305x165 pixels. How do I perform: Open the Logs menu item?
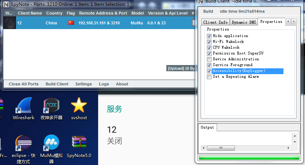(x=104, y=84)
